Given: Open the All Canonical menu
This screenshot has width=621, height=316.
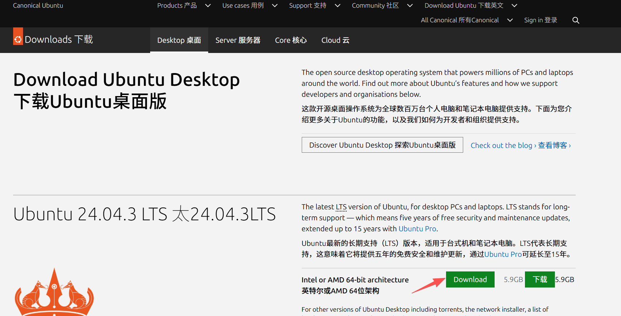Looking at the screenshot, I should coord(460,20).
